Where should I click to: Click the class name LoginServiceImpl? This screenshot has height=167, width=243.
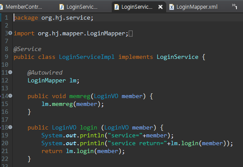(87, 57)
